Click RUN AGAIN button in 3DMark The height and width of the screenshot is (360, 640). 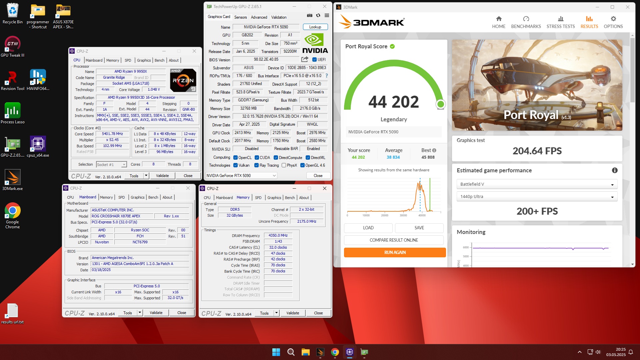(x=395, y=252)
